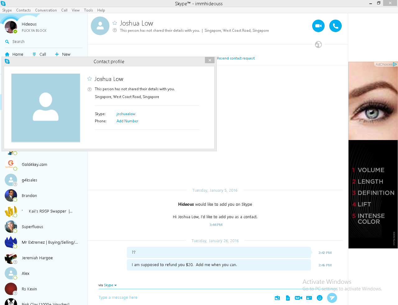Screen dimensions: 398x305
Task: Open the Help menu
Action: pos(101,10)
